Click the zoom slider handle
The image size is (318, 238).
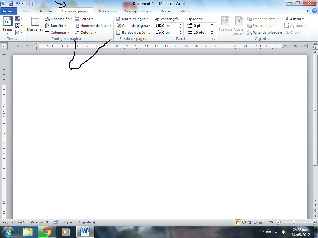[x=294, y=222]
